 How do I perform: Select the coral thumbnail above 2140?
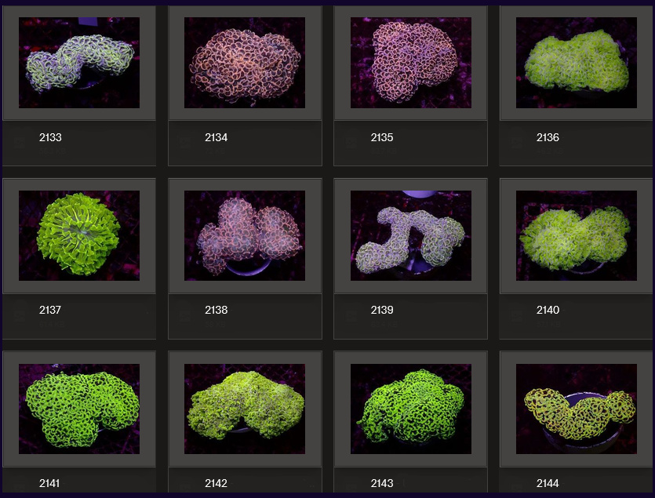click(x=577, y=235)
